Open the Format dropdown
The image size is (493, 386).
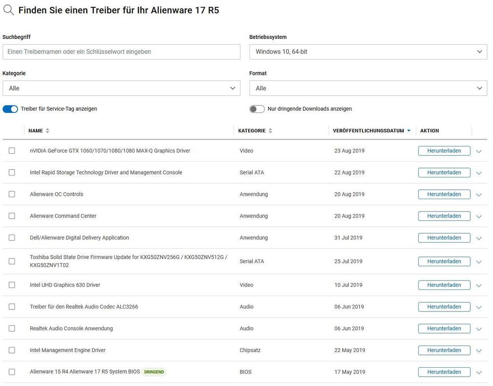pos(368,88)
